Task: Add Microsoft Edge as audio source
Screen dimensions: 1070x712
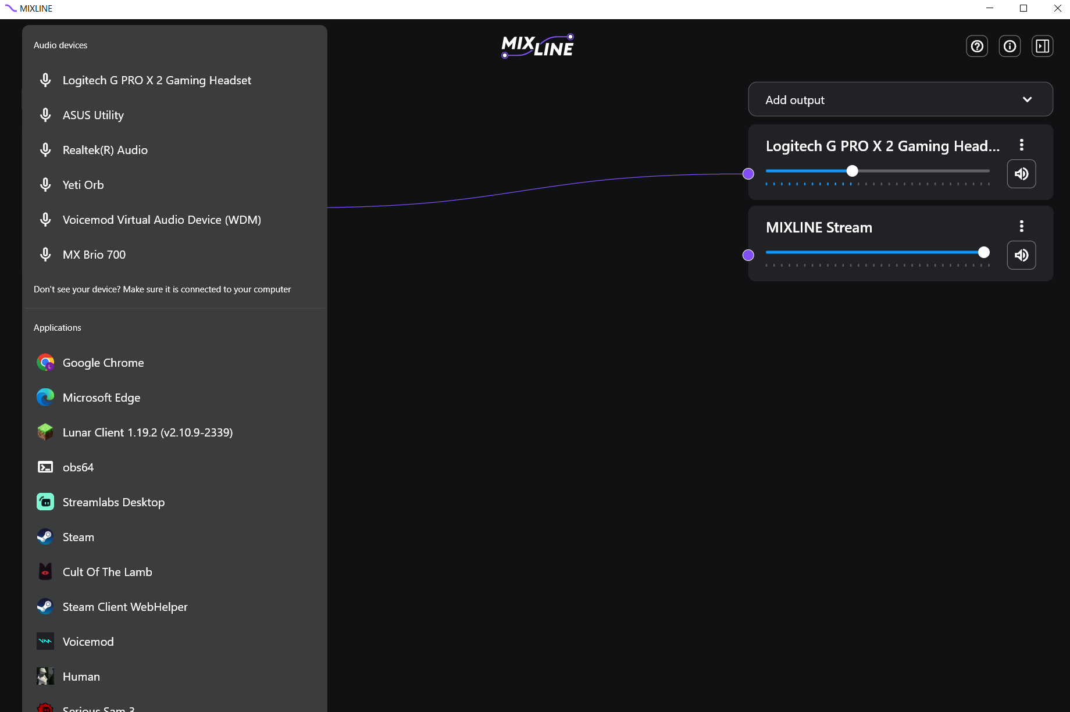Action: (x=174, y=398)
